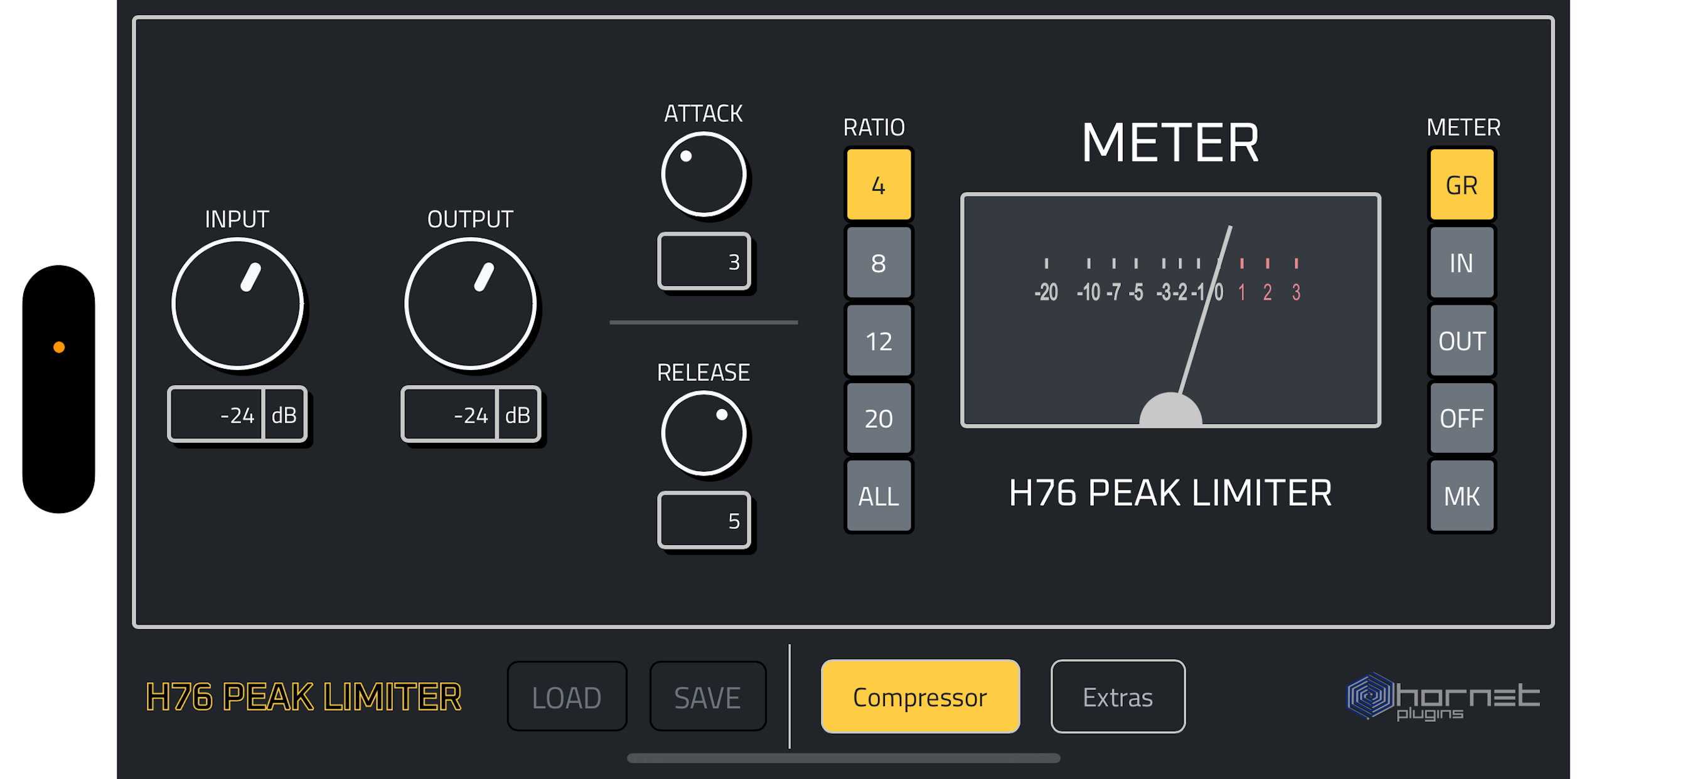Click the INPUT gain knob

[237, 304]
